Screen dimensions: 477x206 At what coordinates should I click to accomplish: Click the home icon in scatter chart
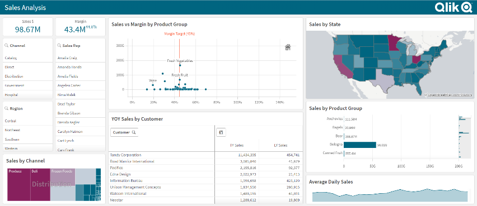point(288,47)
